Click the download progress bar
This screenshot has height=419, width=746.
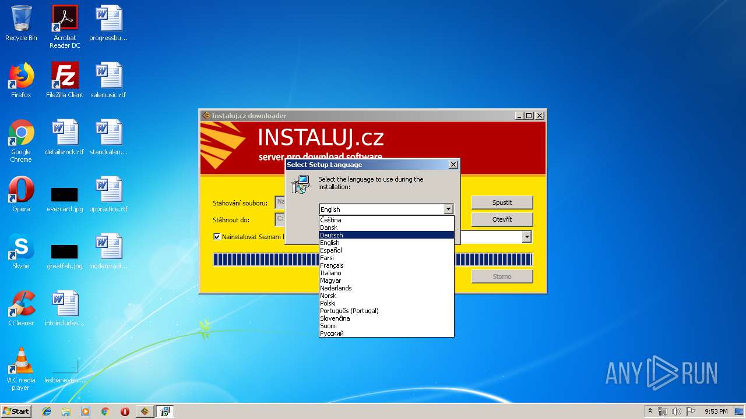[x=373, y=260]
